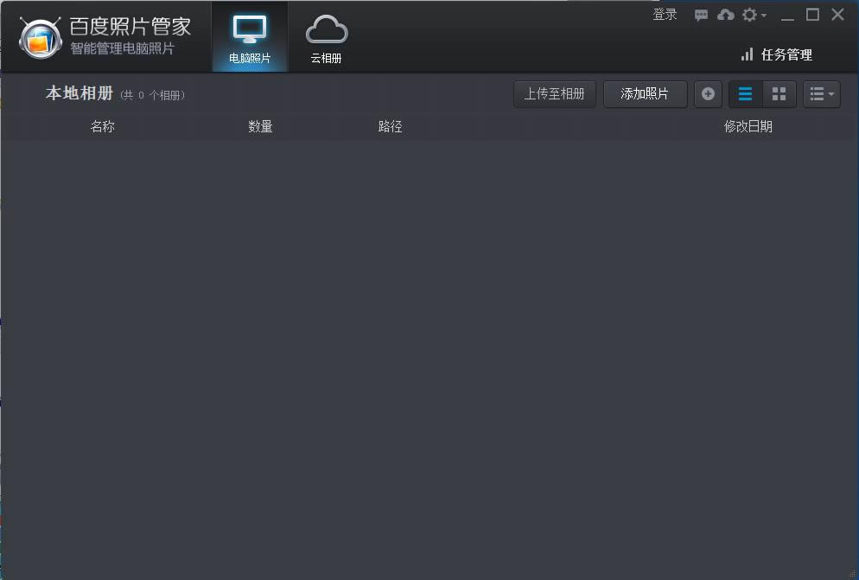859x580 pixels.
Task: Close the 百度照片管家 window
Action: click(837, 14)
